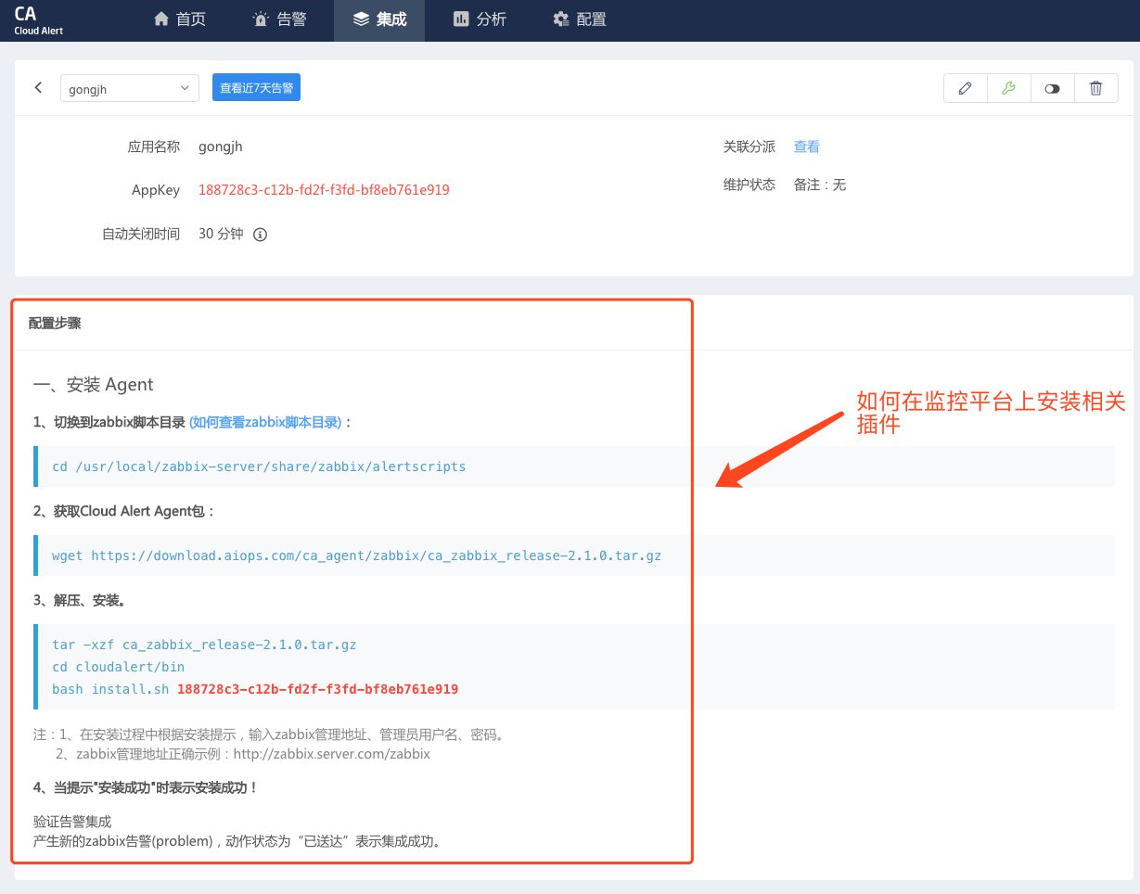Select the 集成 tab

[x=379, y=19]
